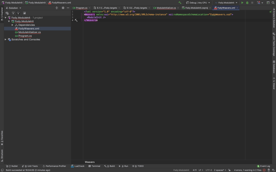
Task: Click collapse all icon in Solution header
Action: click(57, 8)
